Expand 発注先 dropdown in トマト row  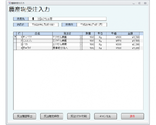tap(81, 44)
